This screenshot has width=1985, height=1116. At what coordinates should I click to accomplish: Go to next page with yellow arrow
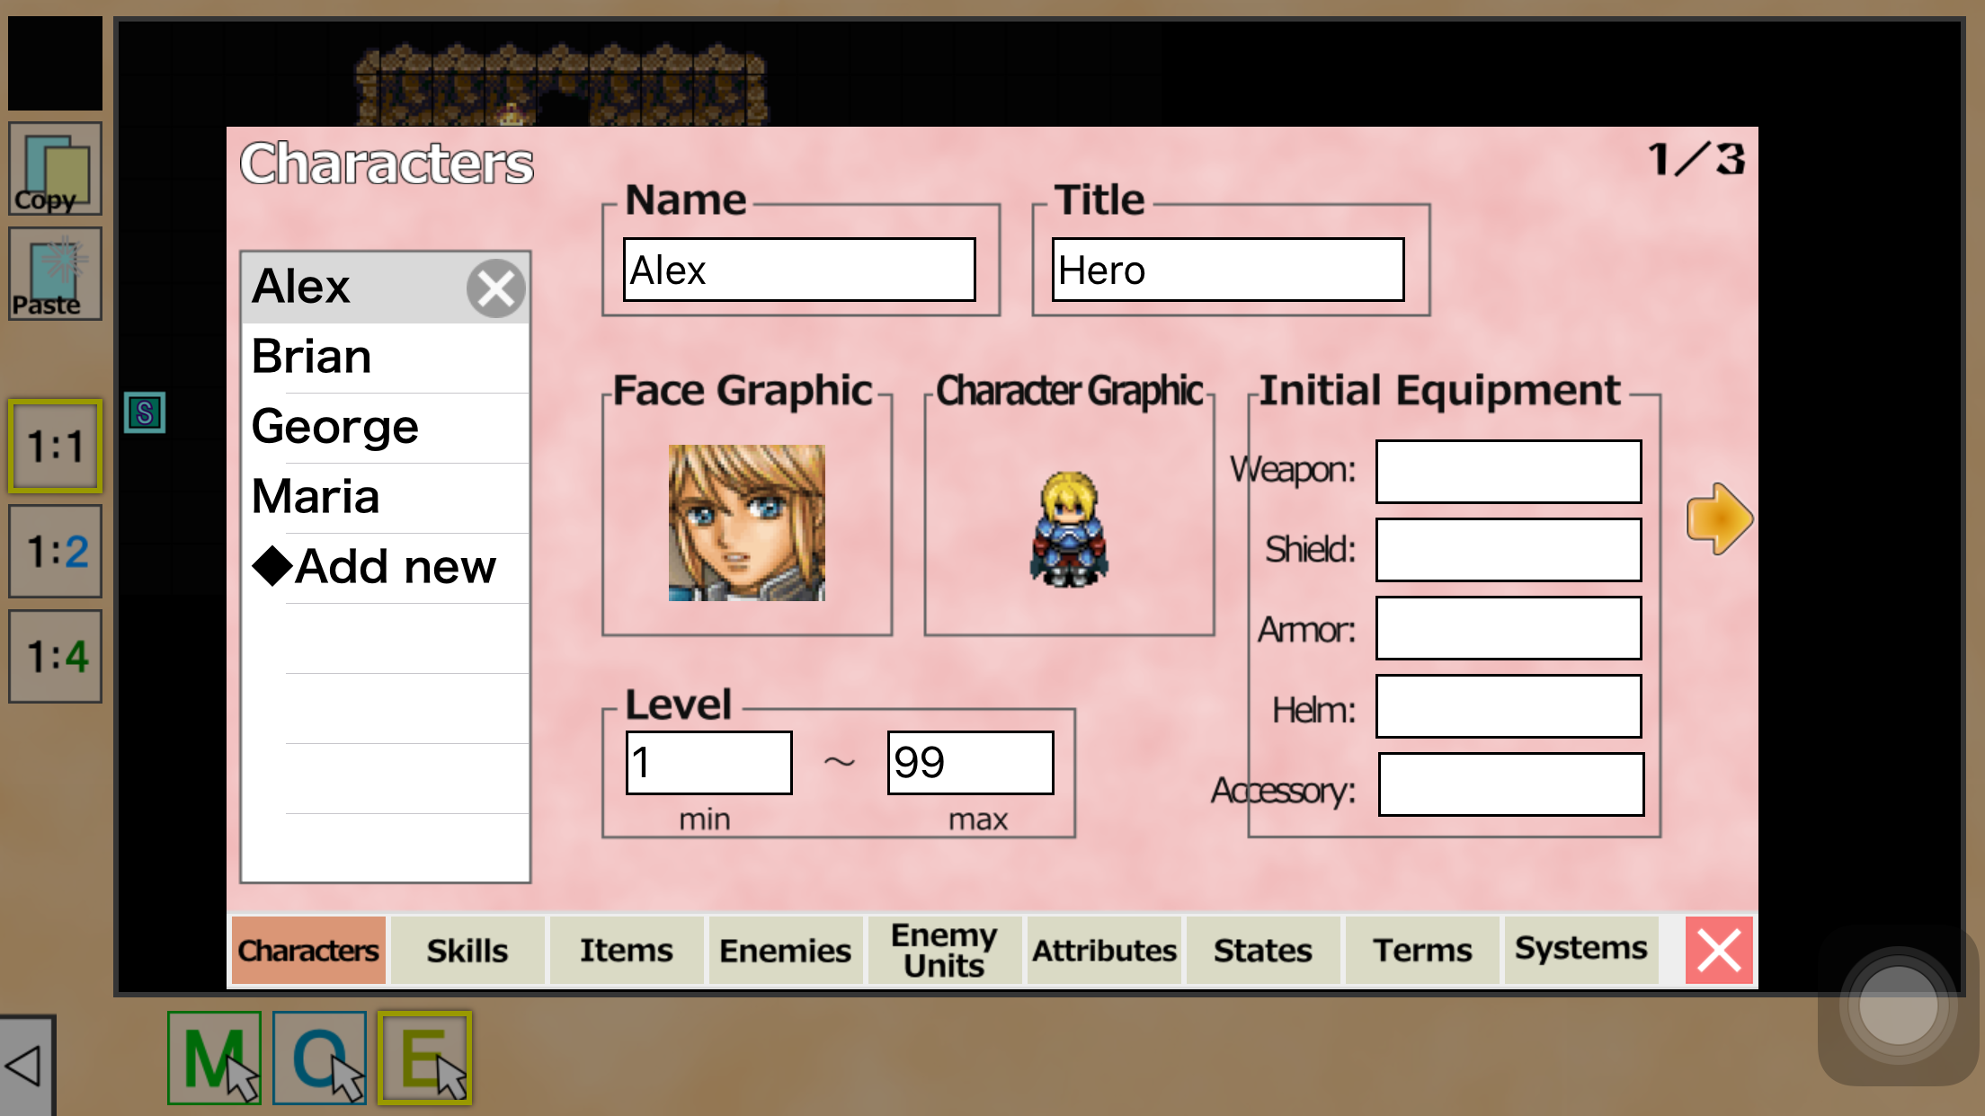[x=1718, y=518]
